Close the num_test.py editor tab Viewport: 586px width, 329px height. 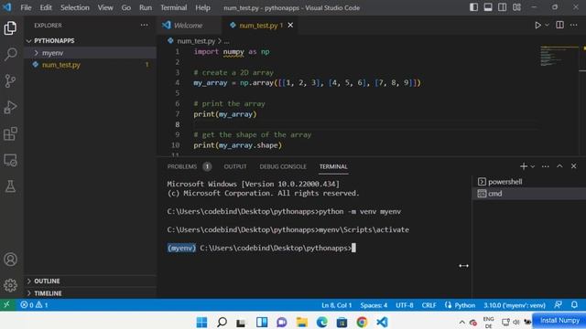pyautogui.click(x=290, y=25)
